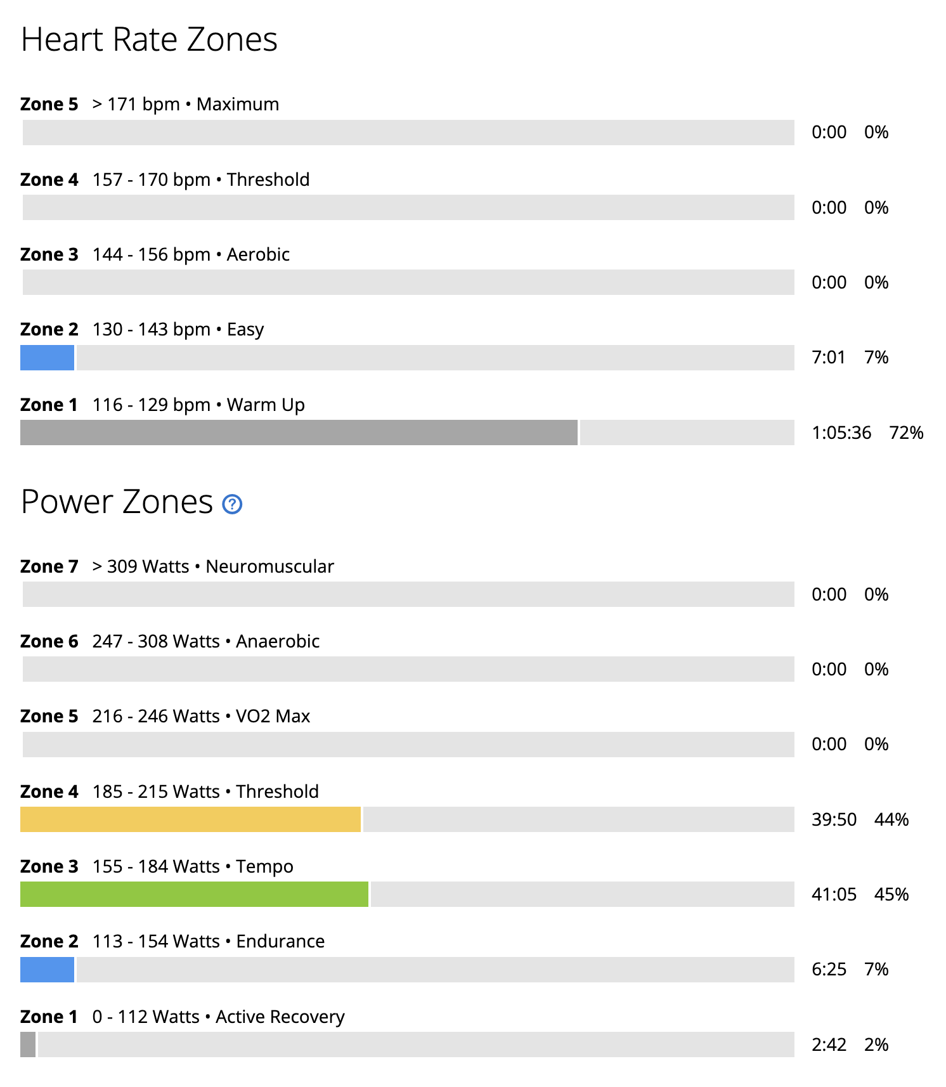Viewport: 946px width, 1087px height.
Task: Click the 1:05:36 Warm Up time value
Action: pyautogui.click(x=841, y=433)
